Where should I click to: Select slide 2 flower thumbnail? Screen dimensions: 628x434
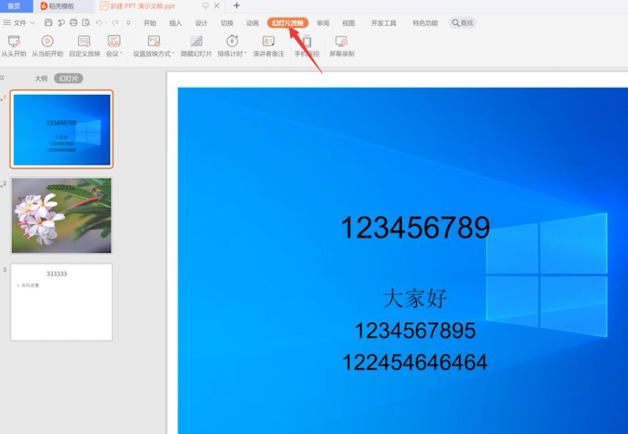pos(61,215)
